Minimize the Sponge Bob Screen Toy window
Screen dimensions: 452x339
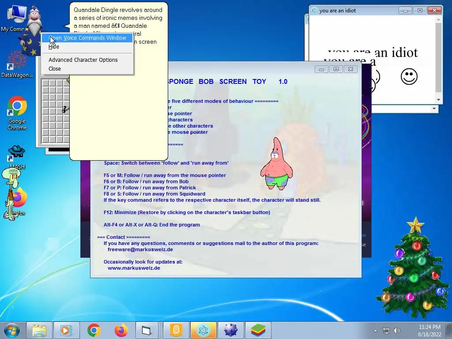pyautogui.click(x=321, y=69)
